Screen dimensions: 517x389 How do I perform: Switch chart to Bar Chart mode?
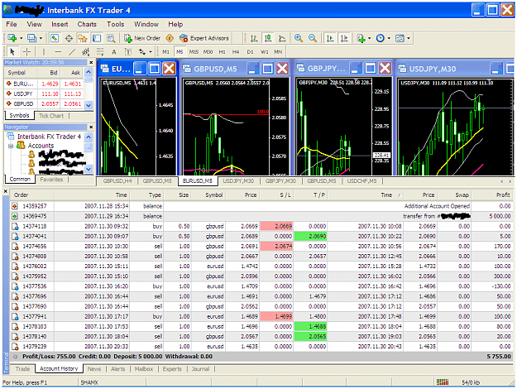254,38
